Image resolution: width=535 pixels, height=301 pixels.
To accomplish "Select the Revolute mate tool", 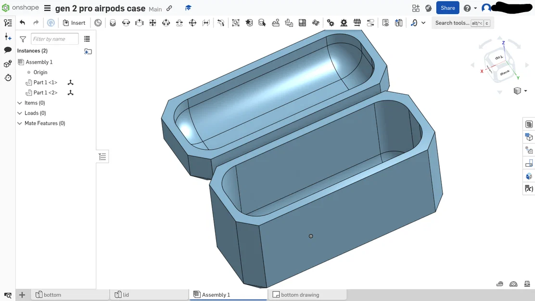I will coord(126,23).
